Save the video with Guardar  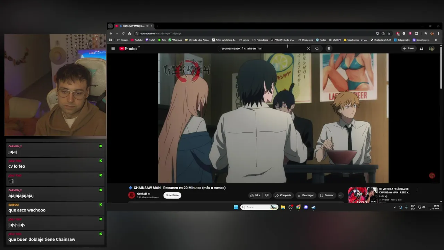pos(326,195)
